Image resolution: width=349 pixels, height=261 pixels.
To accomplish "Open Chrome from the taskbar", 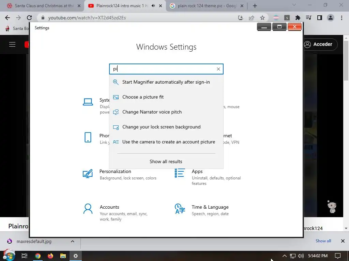I will pos(38,256).
